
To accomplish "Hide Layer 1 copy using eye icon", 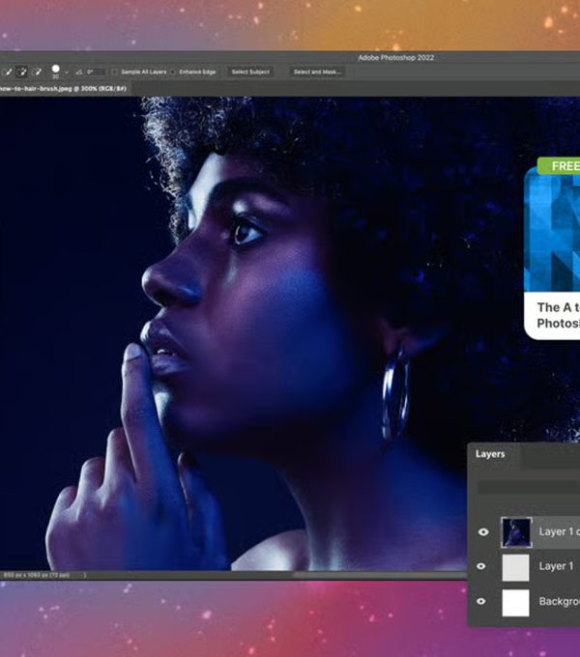I will tap(482, 531).
